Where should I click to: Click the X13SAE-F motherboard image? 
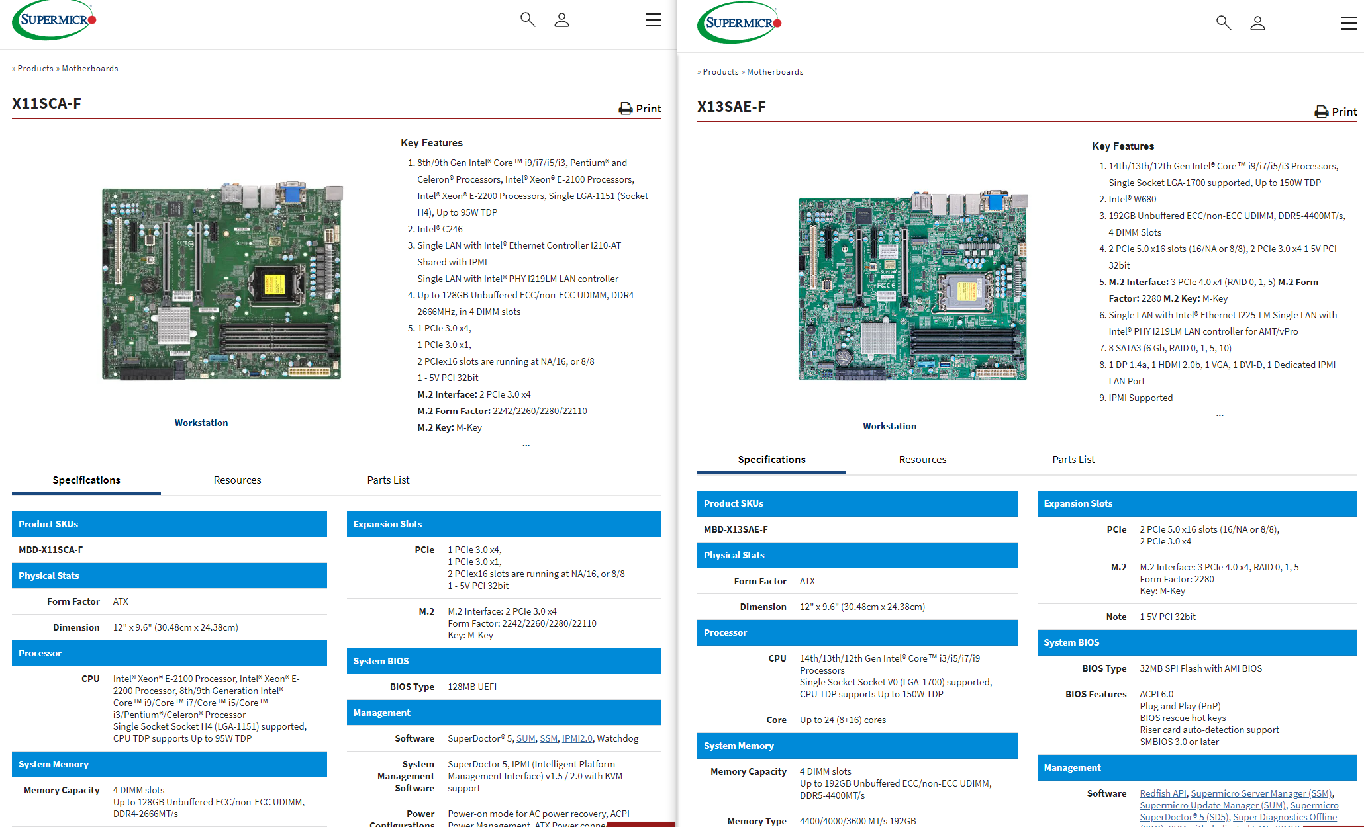pos(912,286)
